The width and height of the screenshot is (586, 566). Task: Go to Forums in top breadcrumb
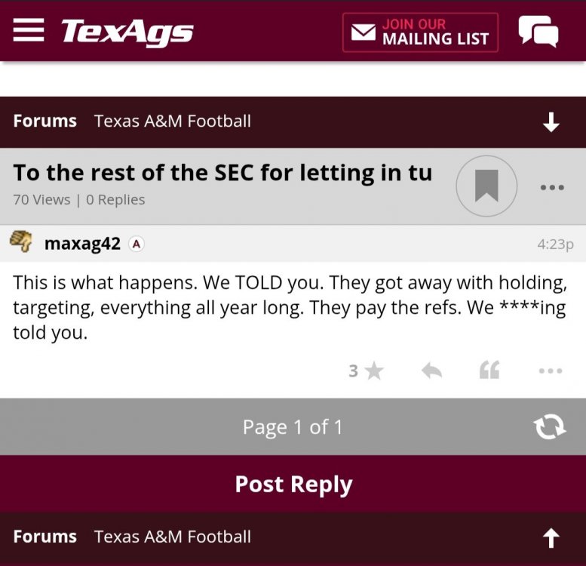tap(45, 121)
